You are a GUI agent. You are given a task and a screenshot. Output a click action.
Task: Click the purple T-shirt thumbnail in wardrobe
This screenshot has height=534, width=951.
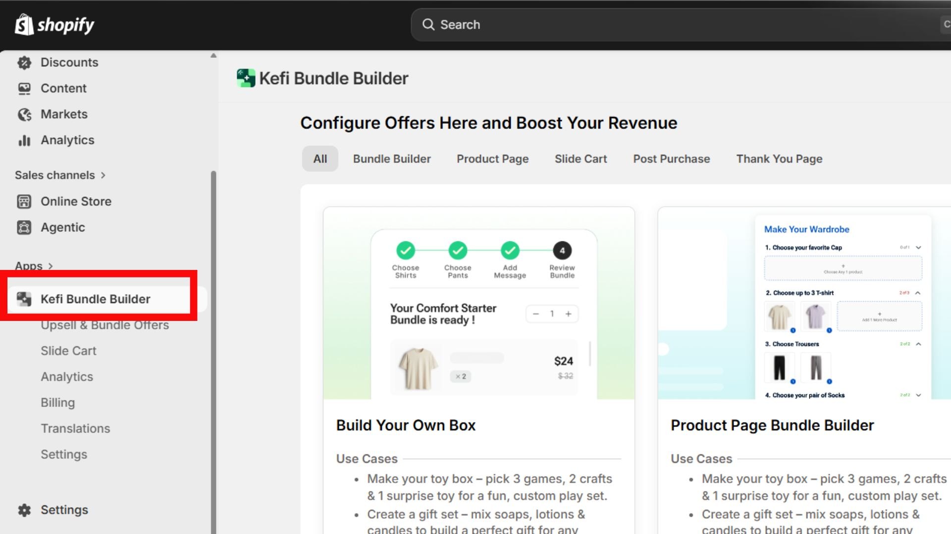(x=816, y=316)
